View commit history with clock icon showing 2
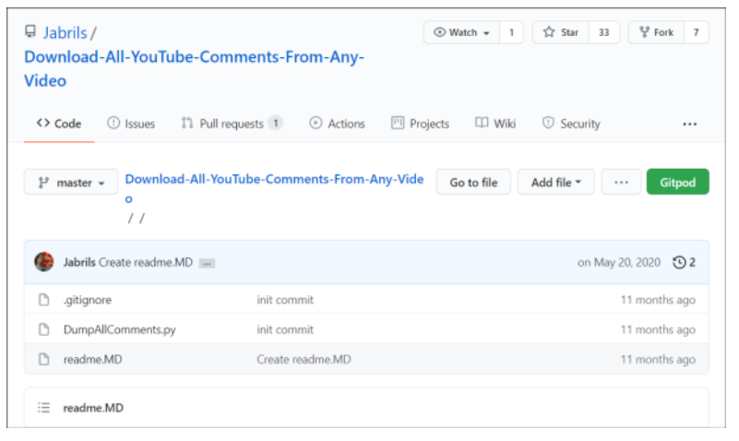Screen dimensions: 739x441 click(x=684, y=262)
